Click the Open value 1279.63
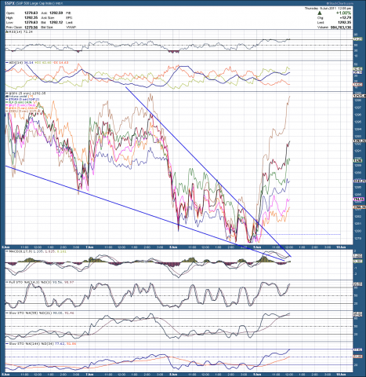This screenshot has width=366, height=377. [x=31, y=13]
